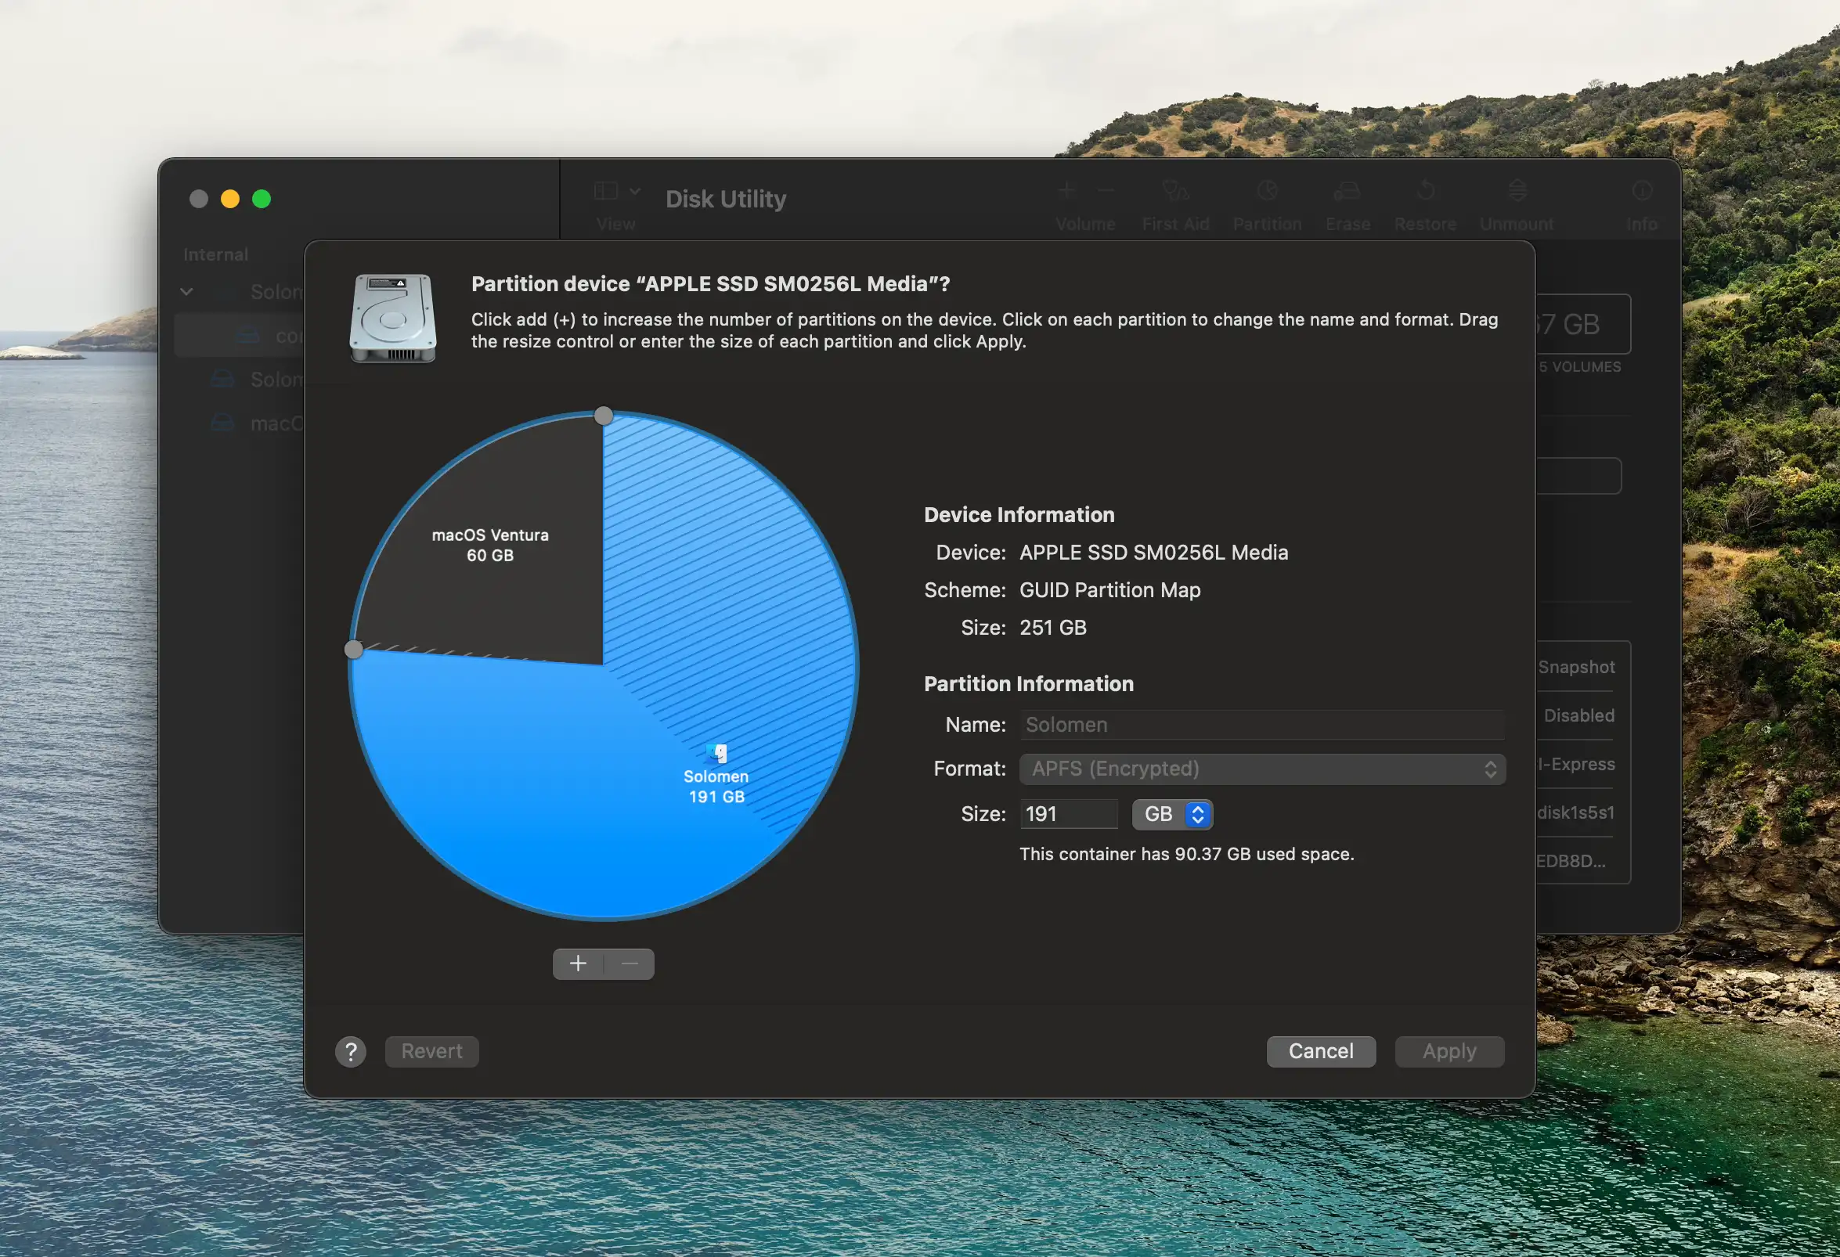Click the Device value APPLE SSD SM0256L Media
The image size is (1840, 1257).
(x=1153, y=553)
